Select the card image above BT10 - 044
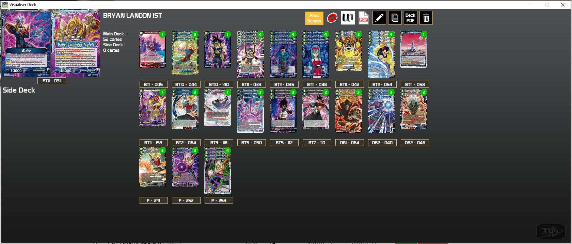The image size is (572, 244). [x=185, y=53]
